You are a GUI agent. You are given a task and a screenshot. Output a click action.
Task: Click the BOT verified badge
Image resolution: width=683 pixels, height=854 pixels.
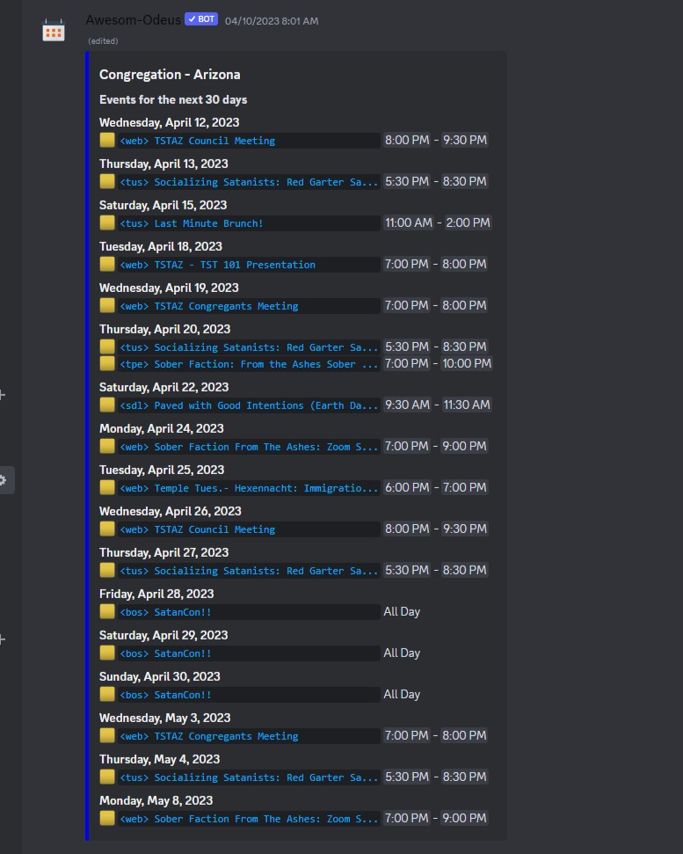pos(201,19)
